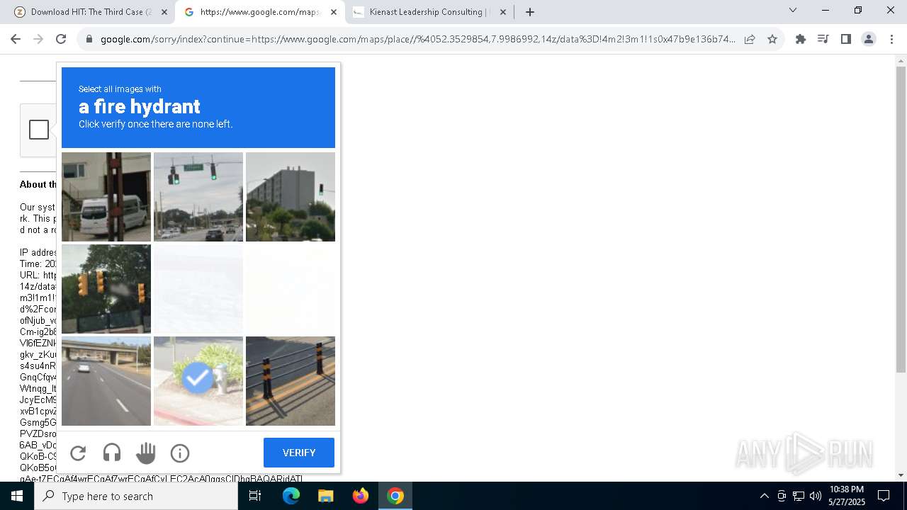Open Windows notification center
The width and height of the screenshot is (907, 510).
tap(884, 496)
